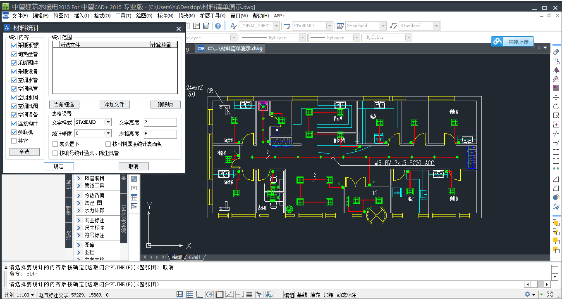Click the Table Style icon in toolbar
The height and width of the screenshot is (299, 562).
click(340, 26)
